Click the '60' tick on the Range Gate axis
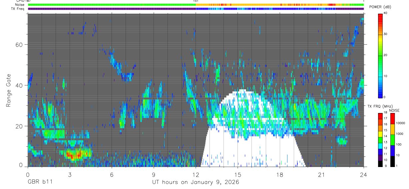Viewport: 409px width, 189px height. point(19,45)
